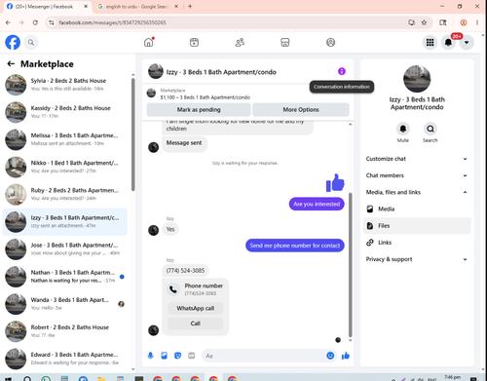Viewport: 487px width, 381px height.
Task: Select the Izzy - 3 Beds 1 Bath conversation
Action: 65,221
